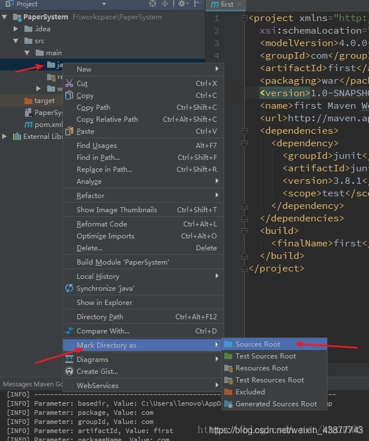
Task: Click the green Test Sources Root icon
Action: 228,356
